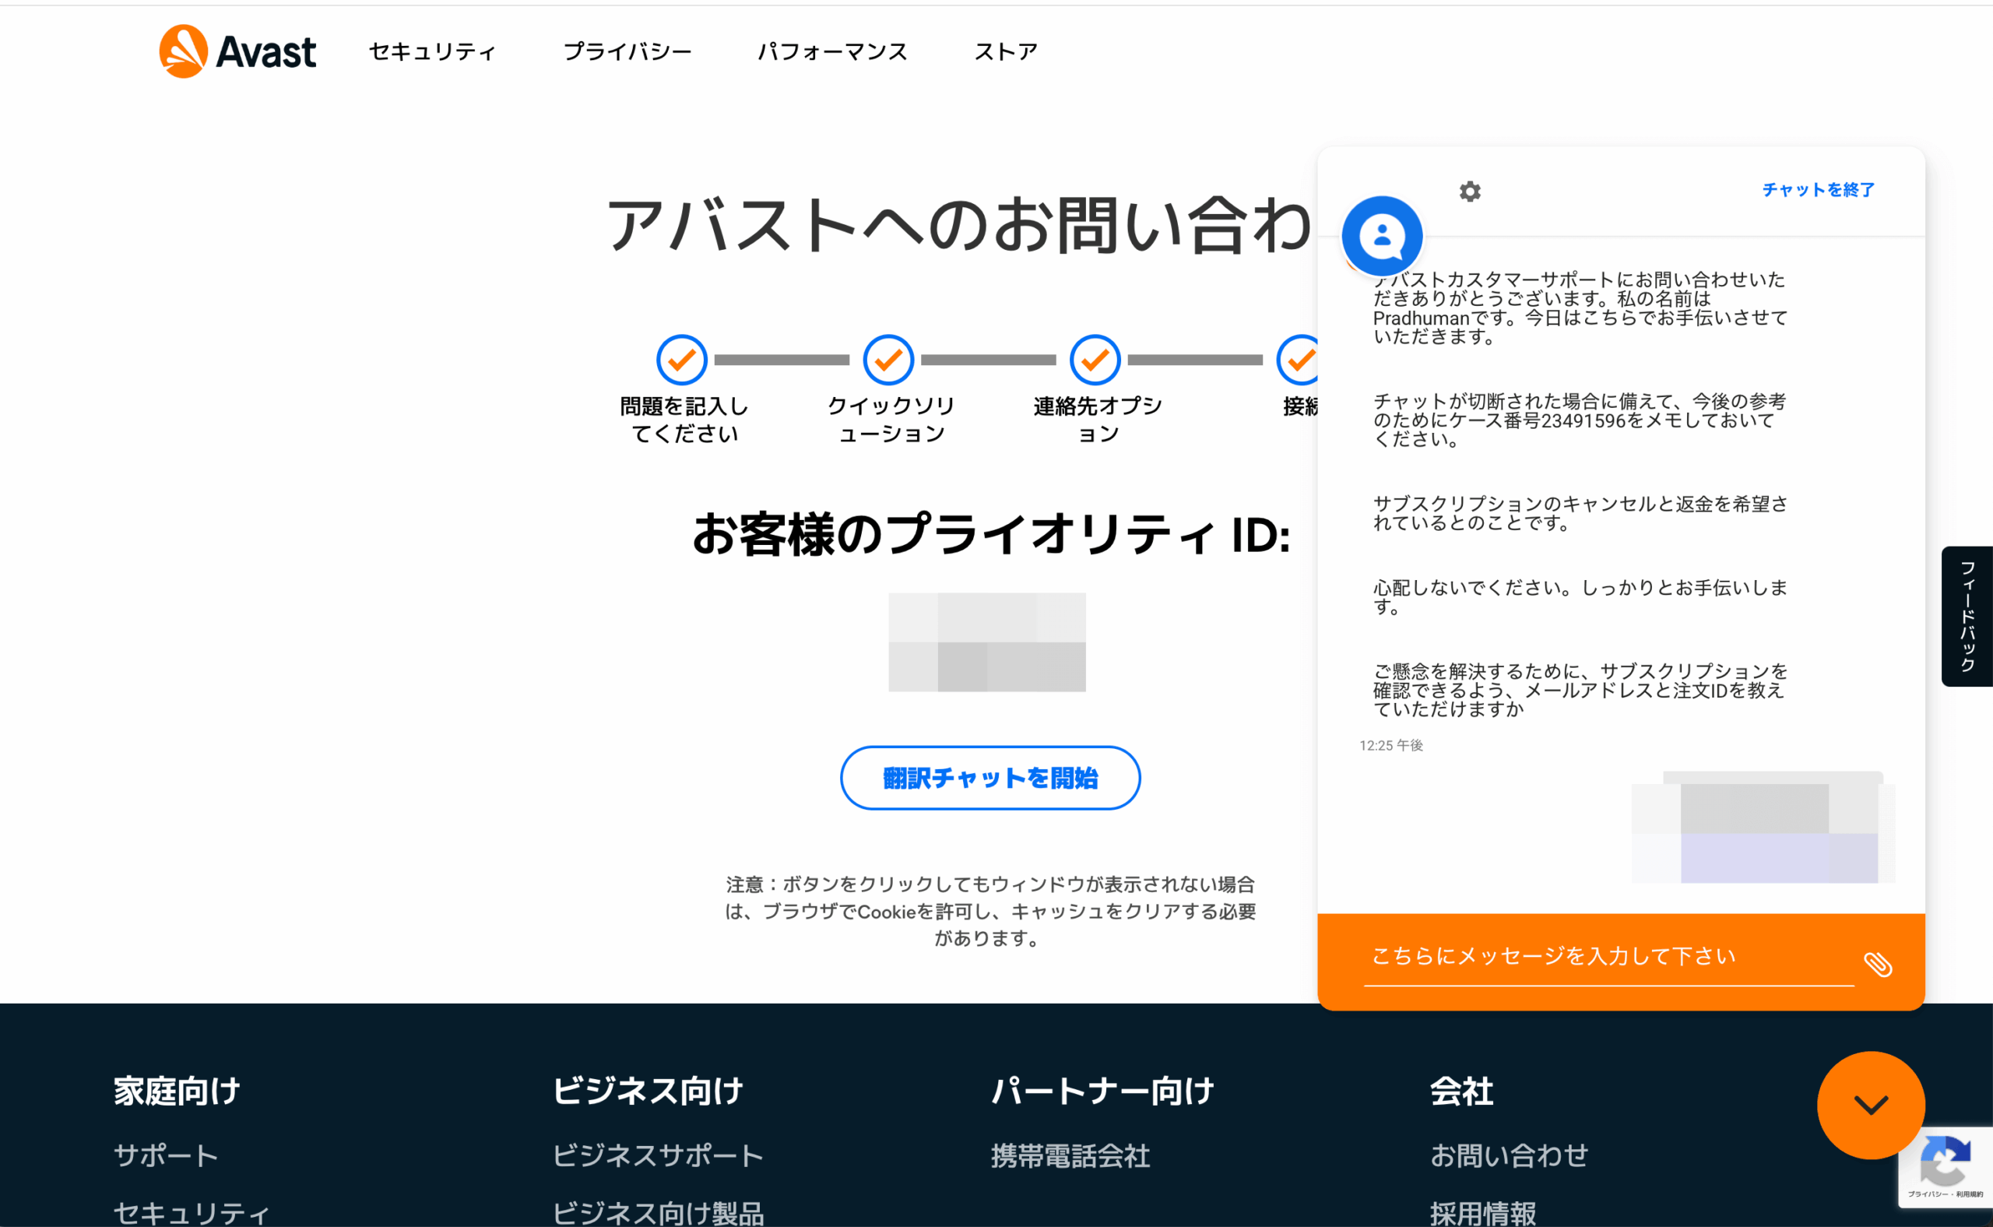Viewport: 1993px width, 1227px height.
Task: Click the 連絡先オプション step checkmark
Action: tap(1095, 360)
